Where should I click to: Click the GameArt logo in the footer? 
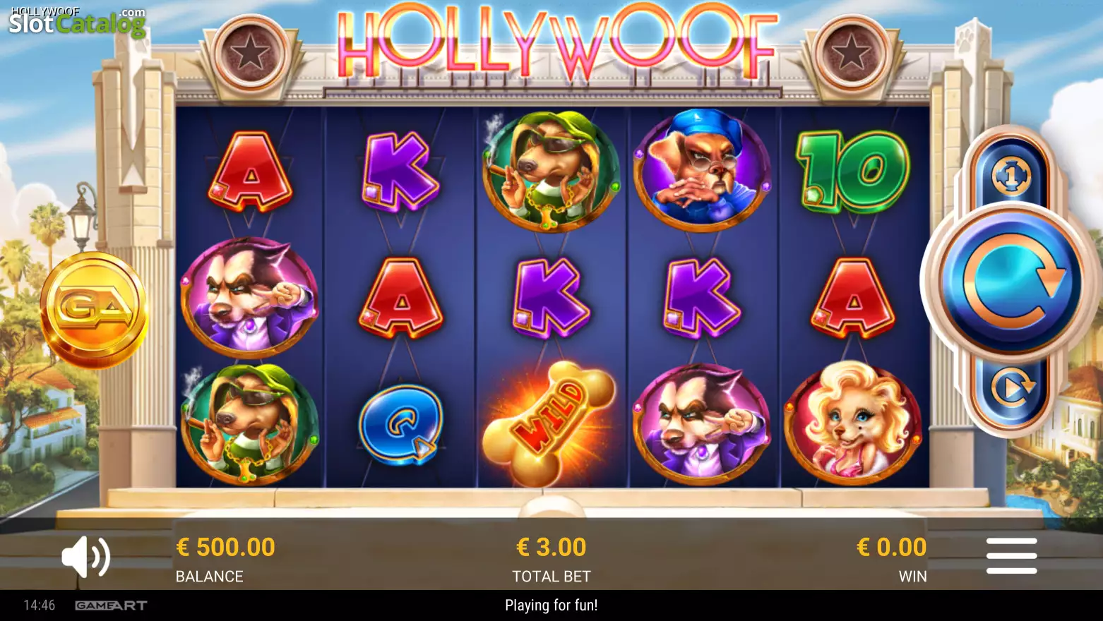click(111, 605)
